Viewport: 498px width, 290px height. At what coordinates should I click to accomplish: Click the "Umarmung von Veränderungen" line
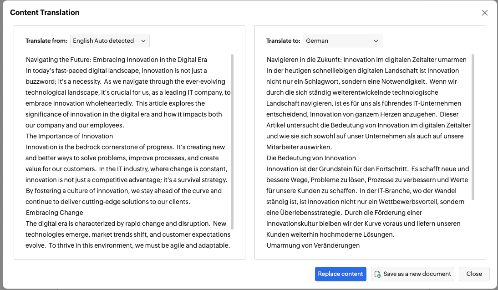pyautogui.click(x=313, y=245)
